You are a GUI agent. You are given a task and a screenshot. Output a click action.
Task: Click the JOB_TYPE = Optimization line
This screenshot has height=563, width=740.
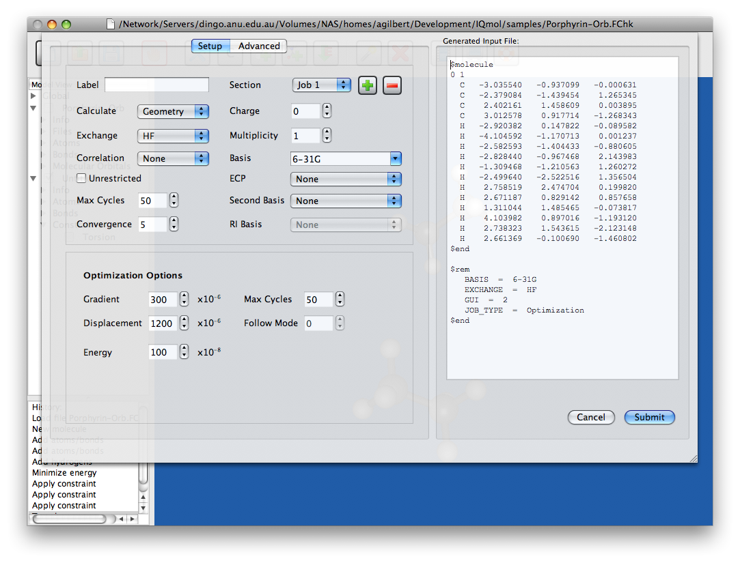524,311
